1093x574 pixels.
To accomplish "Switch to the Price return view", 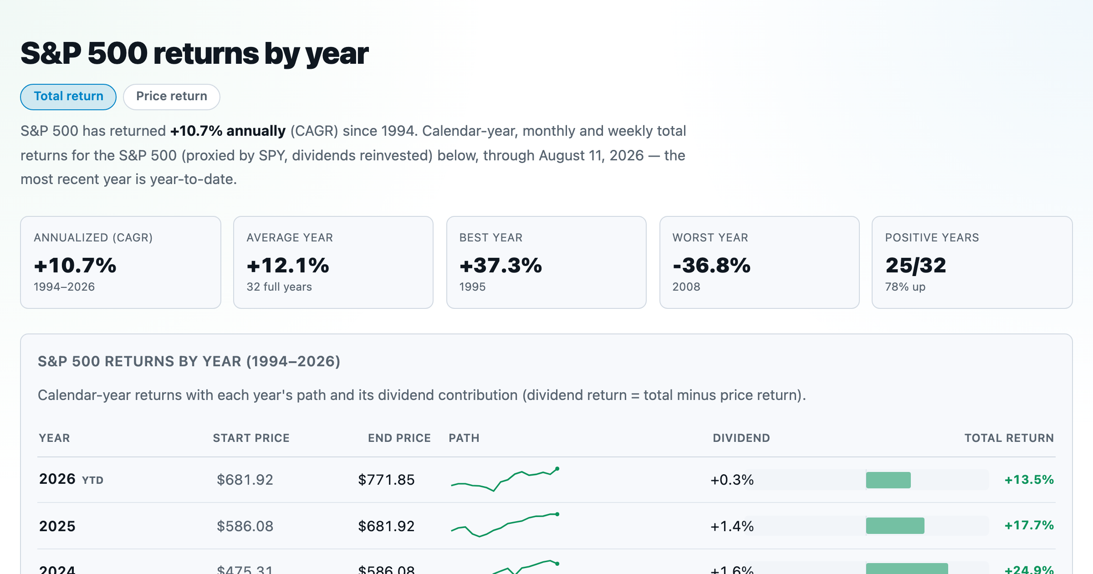I will (172, 97).
